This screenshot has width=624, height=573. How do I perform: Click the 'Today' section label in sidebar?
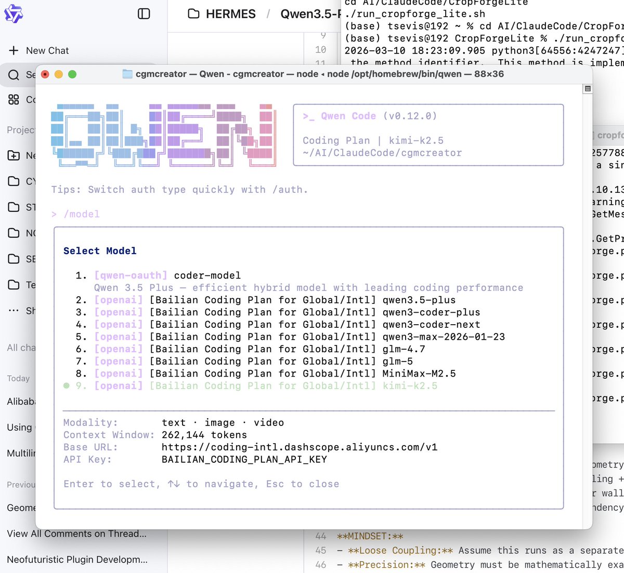pos(18,378)
